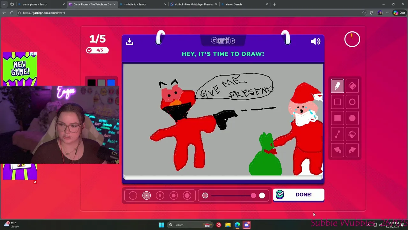Show hidden system tray icons

click(x=368, y=225)
